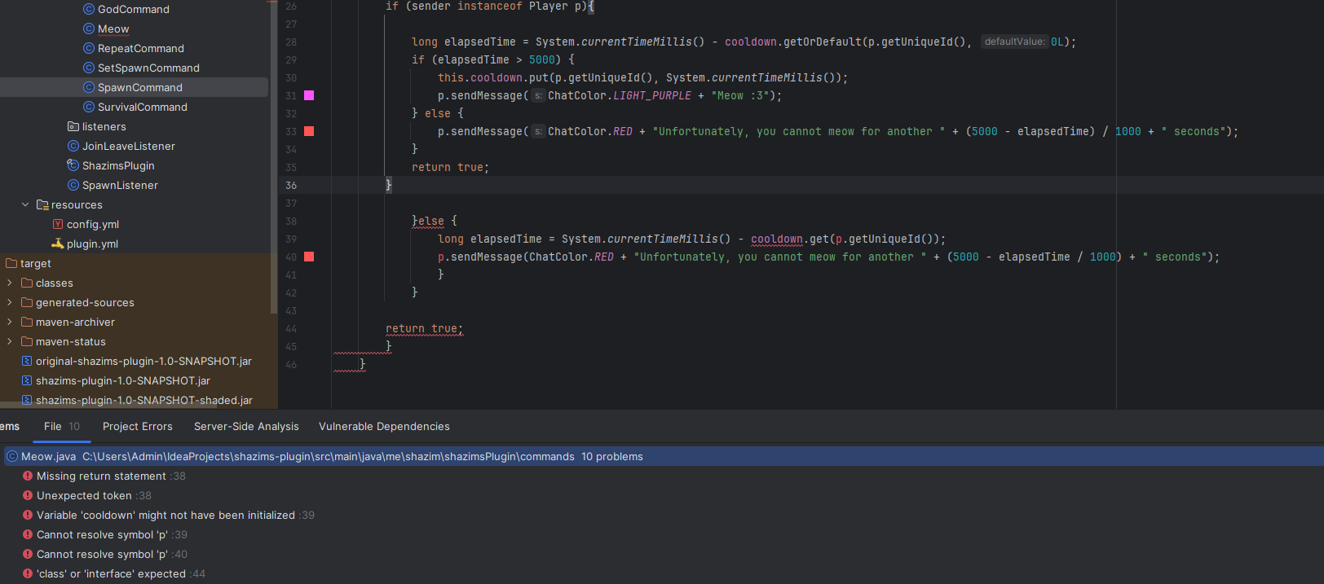Click the SpawnListener class icon
Image resolution: width=1324 pixels, height=584 pixels.
[x=73, y=185]
